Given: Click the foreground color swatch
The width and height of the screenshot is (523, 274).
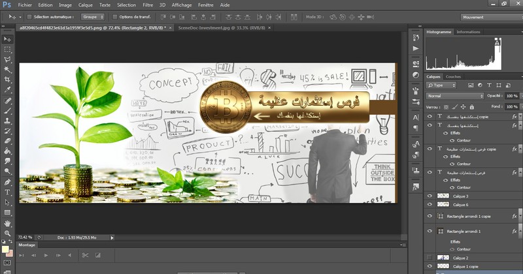Looking at the screenshot, I should pyautogui.click(x=5, y=248).
